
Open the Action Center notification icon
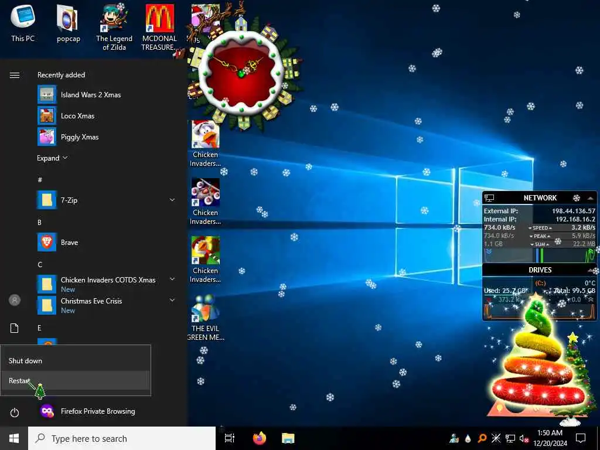click(581, 438)
